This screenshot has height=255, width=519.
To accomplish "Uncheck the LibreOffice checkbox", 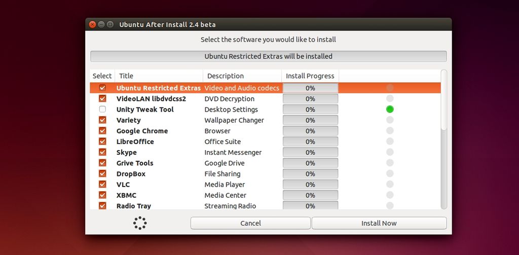I will pyautogui.click(x=102, y=141).
